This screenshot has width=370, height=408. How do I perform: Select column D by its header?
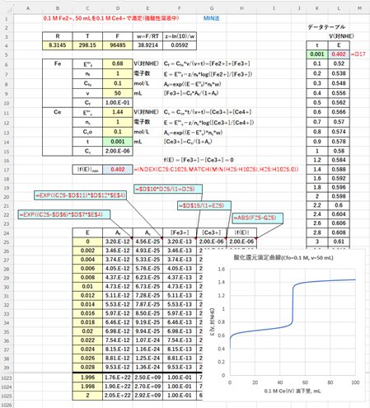(118, 8)
